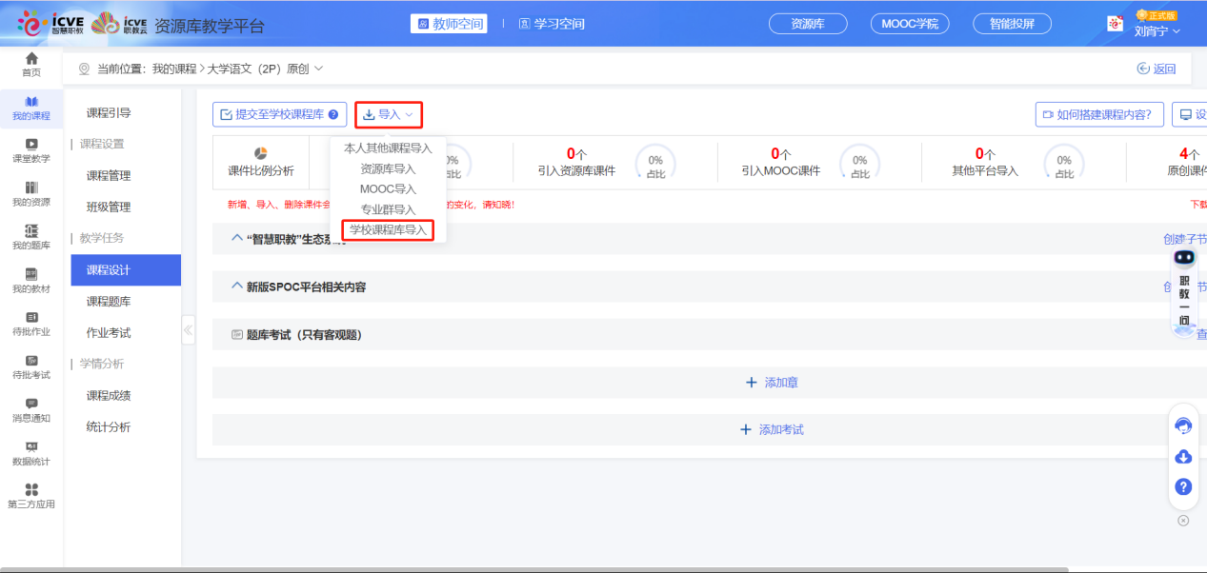Open 消息通知 message icon
This screenshot has width=1207, height=573.
(x=31, y=409)
